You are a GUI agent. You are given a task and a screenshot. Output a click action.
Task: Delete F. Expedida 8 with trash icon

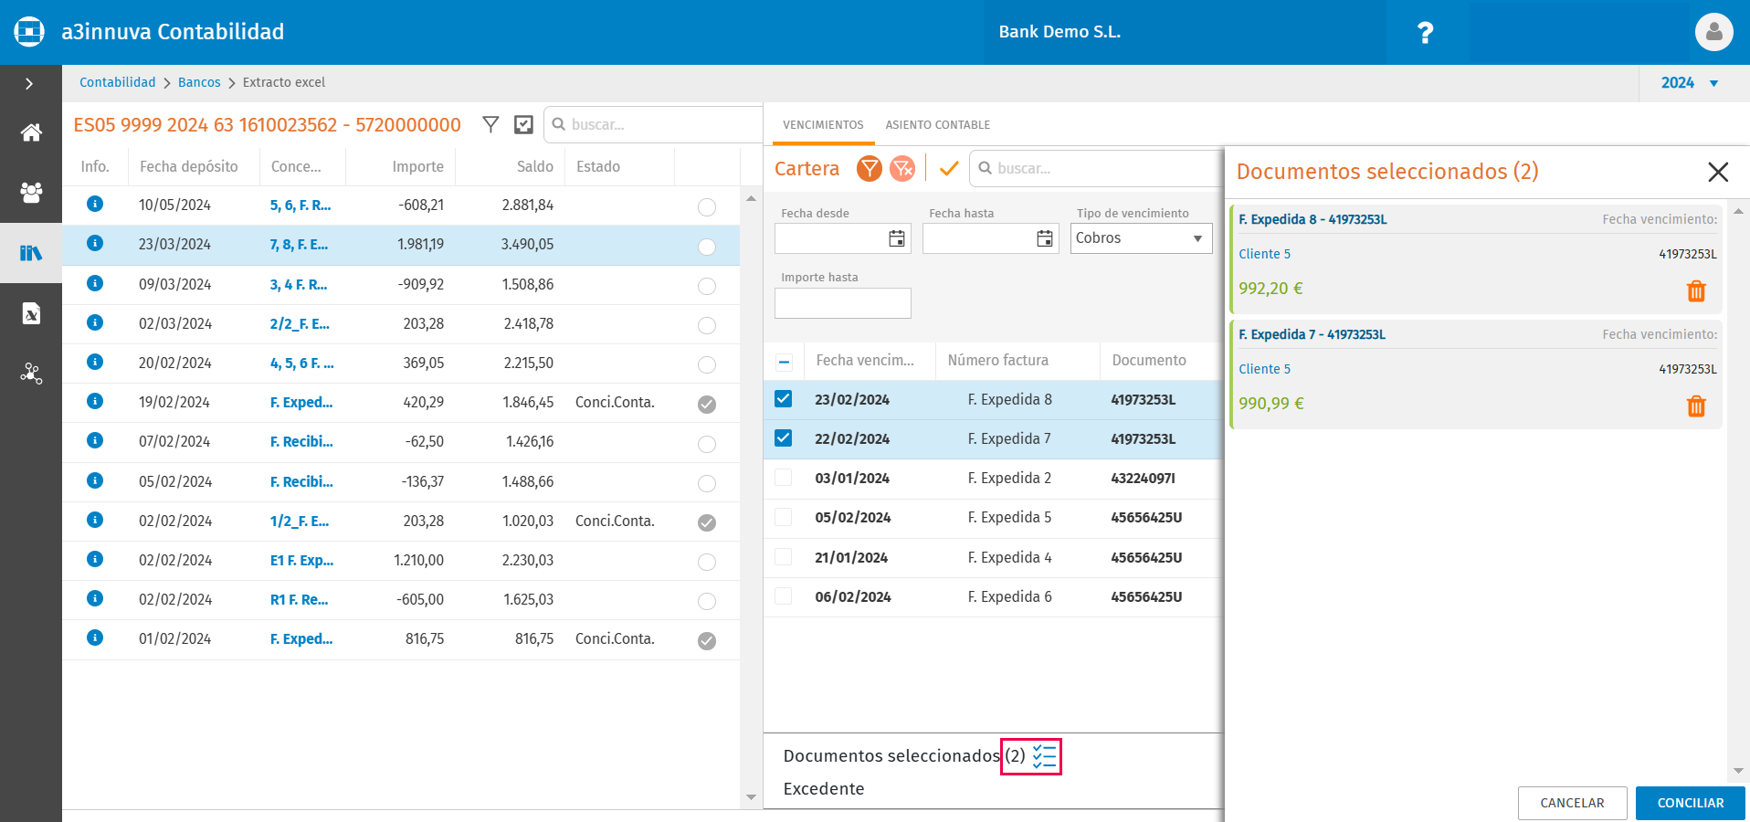point(1696,290)
